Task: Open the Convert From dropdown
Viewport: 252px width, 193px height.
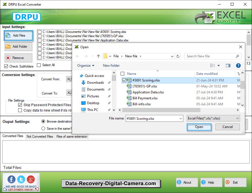Action: (x=69, y=79)
